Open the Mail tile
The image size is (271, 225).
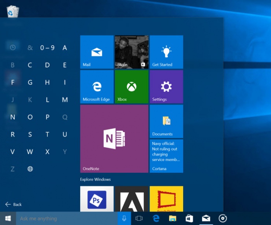(96, 52)
